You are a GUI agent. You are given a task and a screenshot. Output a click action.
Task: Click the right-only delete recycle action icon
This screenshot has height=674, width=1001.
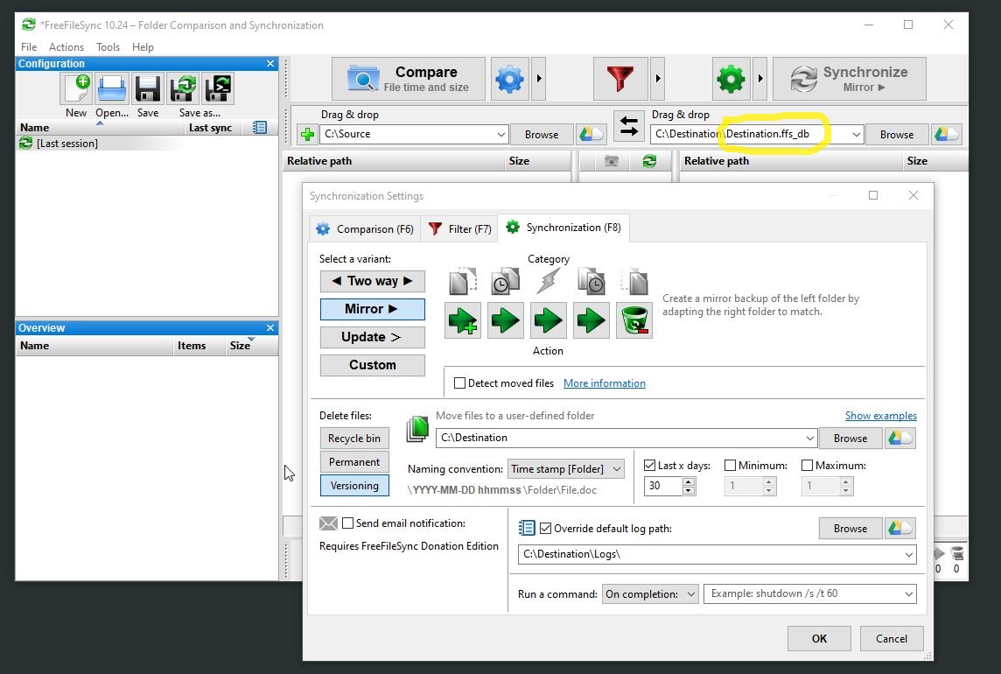(x=634, y=320)
